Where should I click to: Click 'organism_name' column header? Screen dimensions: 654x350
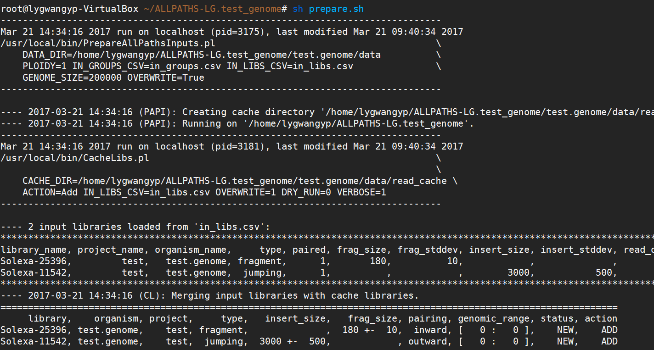[x=191, y=250]
